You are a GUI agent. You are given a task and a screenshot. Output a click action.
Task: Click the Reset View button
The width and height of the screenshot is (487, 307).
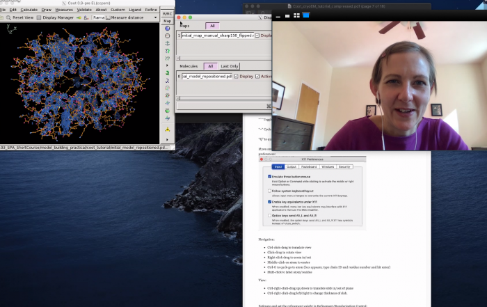point(19,17)
